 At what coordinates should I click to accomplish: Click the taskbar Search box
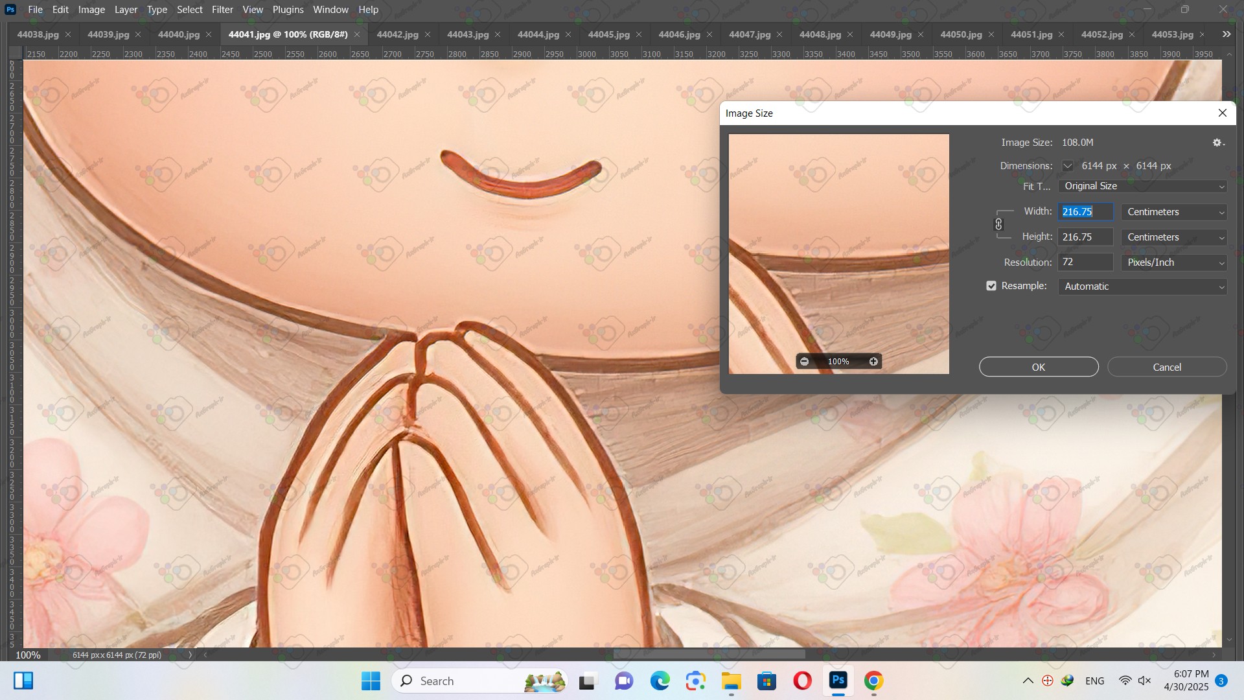point(479,681)
